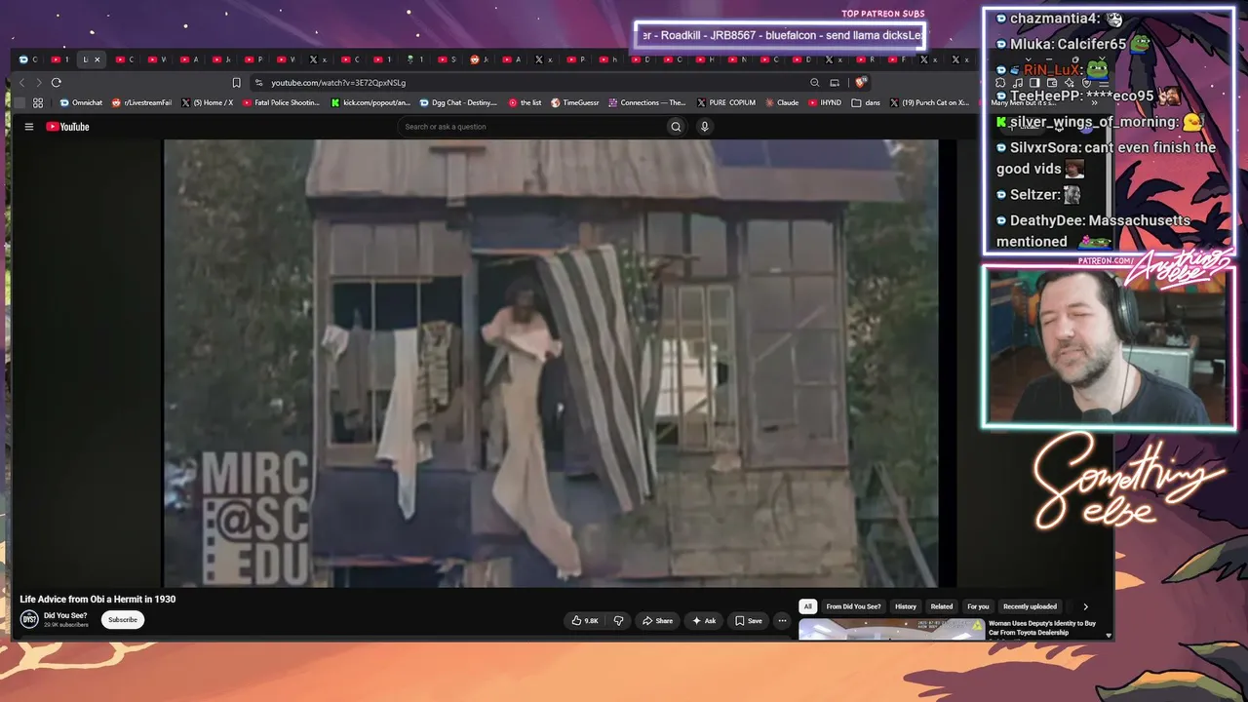Open the more actions ellipsis menu

[782, 621]
